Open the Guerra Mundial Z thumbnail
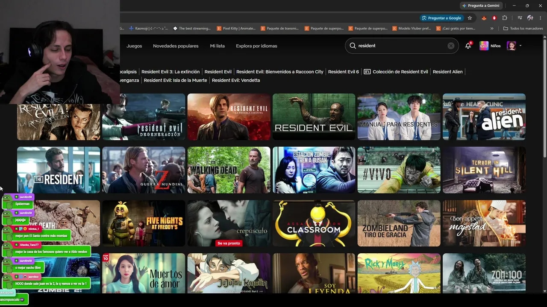The height and width of the screenshot is (307, 547). pyautogui.click(x=144, y=170)
